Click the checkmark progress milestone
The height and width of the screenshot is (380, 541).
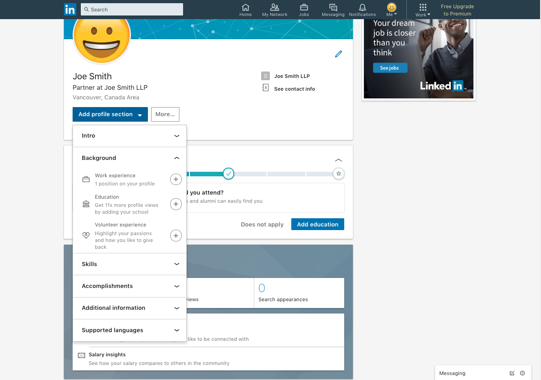click(228, 174)
